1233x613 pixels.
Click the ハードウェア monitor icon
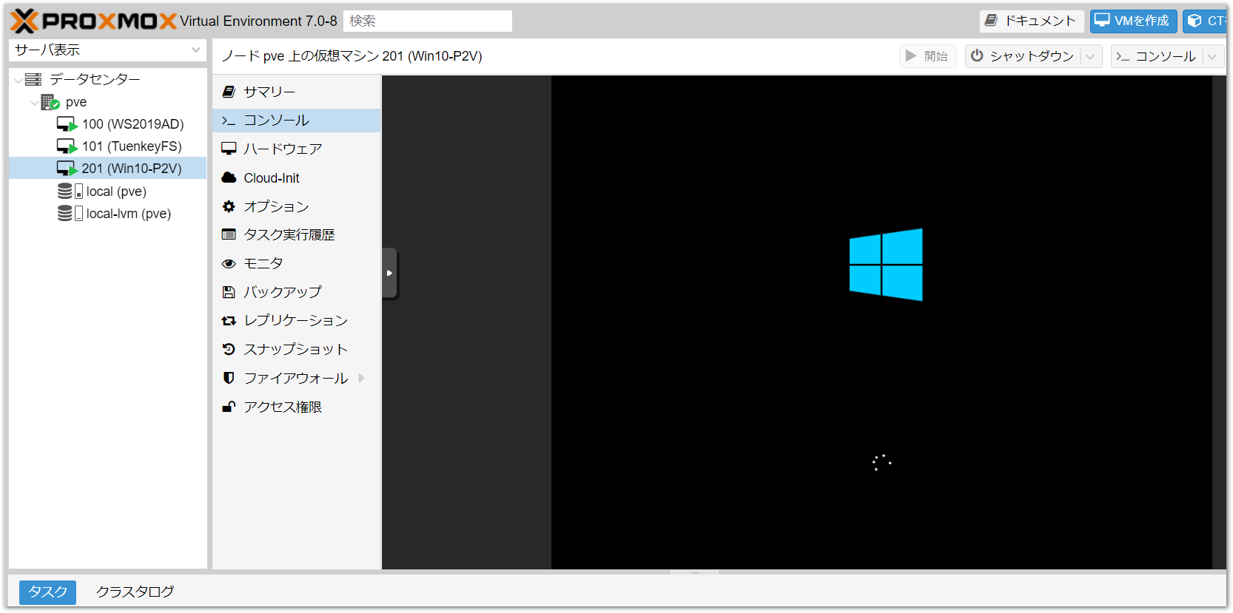tap(229, 149)
